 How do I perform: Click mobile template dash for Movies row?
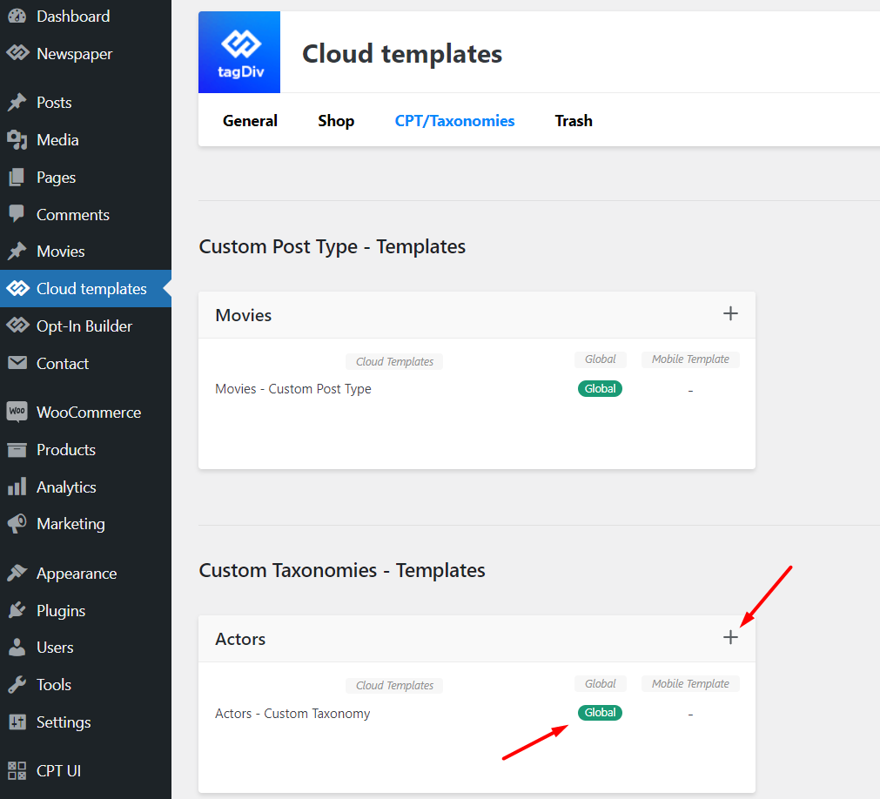[x=690, y=391]
